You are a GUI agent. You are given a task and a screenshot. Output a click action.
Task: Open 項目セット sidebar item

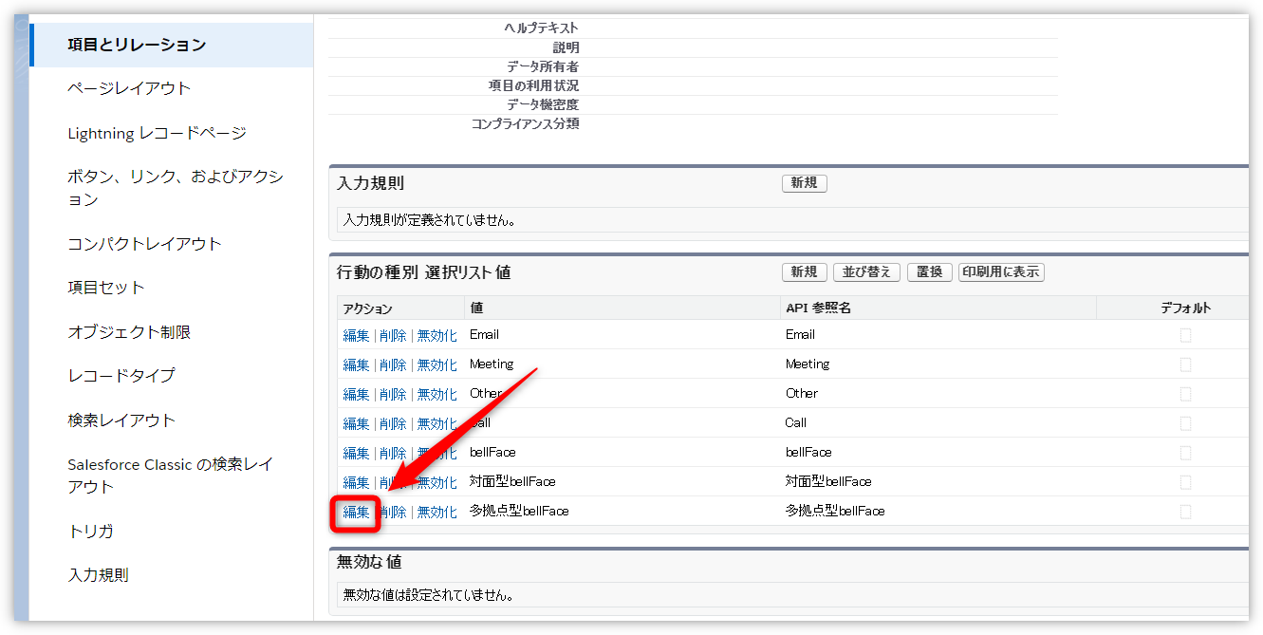point(106,288)
